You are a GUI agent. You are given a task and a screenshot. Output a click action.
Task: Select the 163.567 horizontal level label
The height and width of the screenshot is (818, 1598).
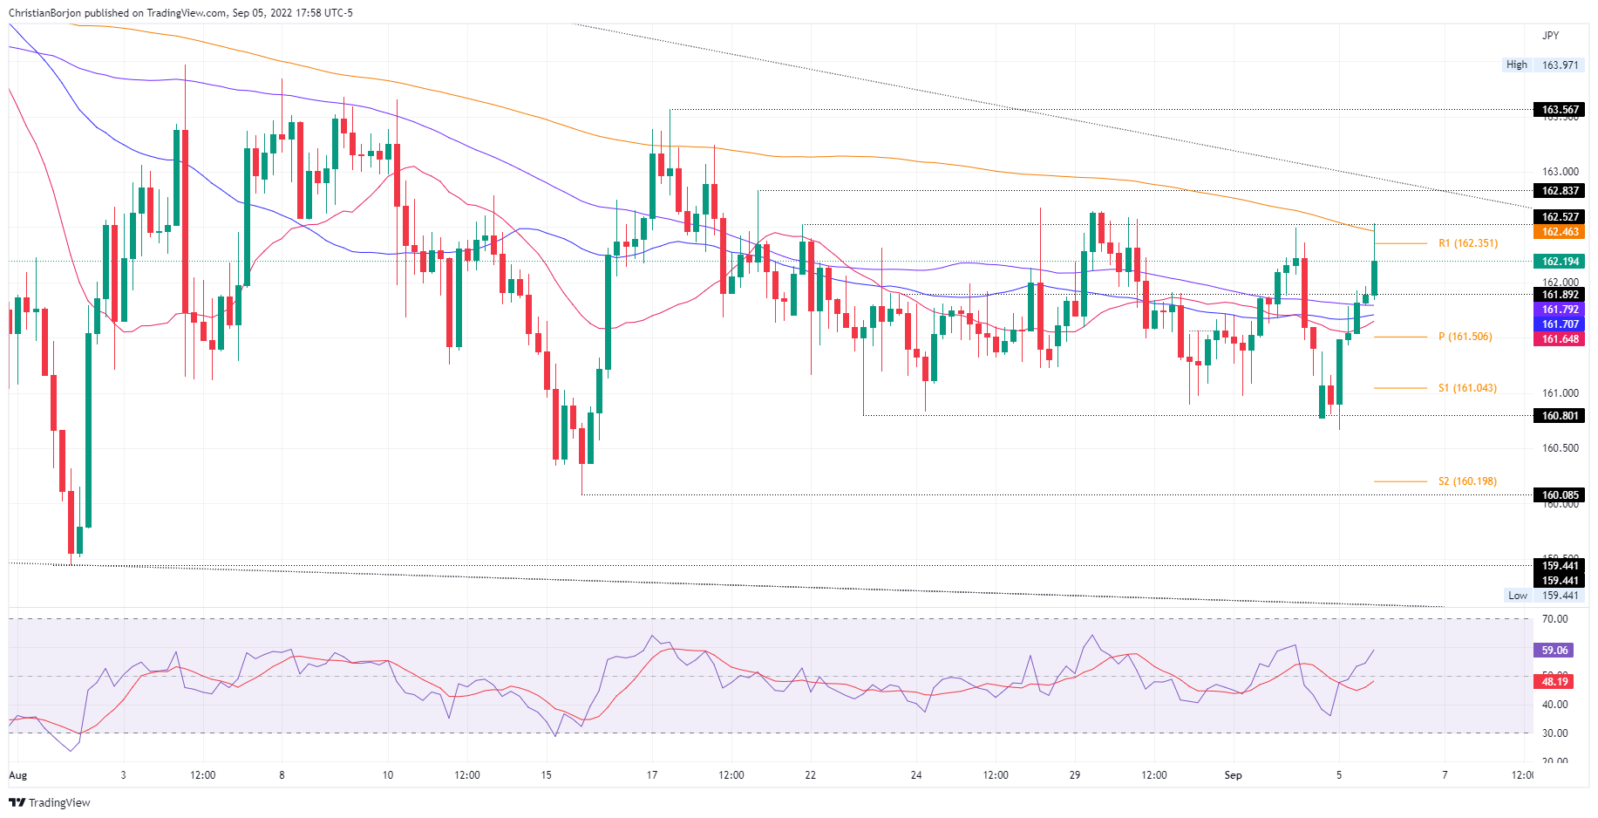click(x=1560, y=110)
